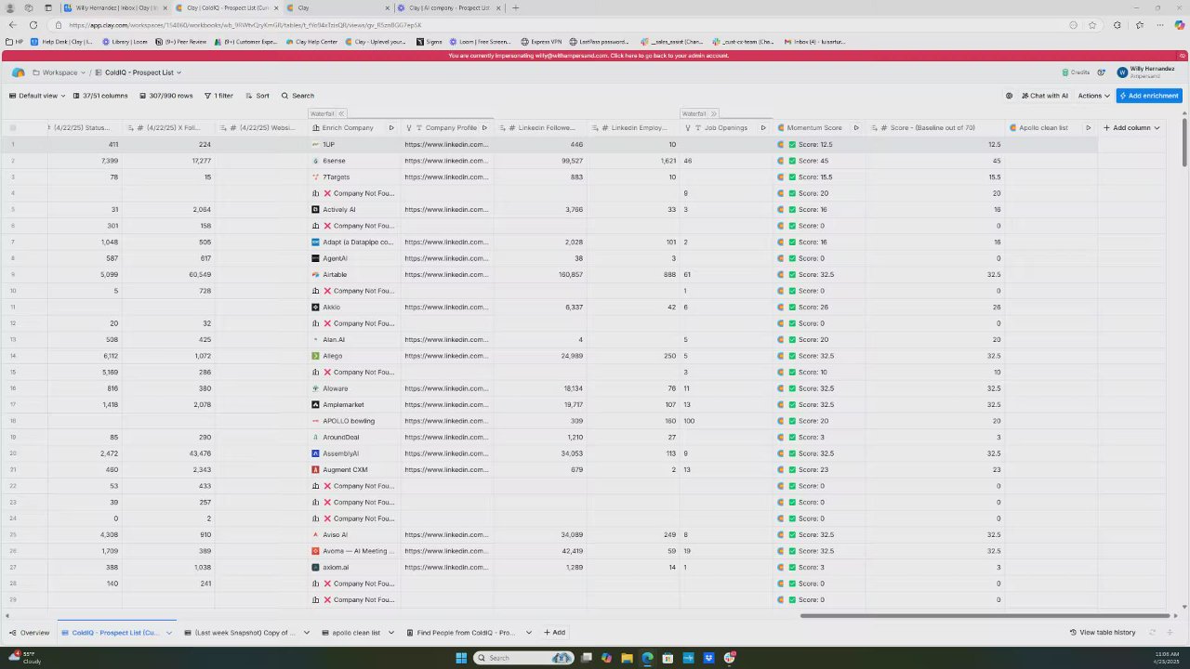Screen dimensions: 1190x669
Task: Click the 1 filter button
Action: (218, 96)
